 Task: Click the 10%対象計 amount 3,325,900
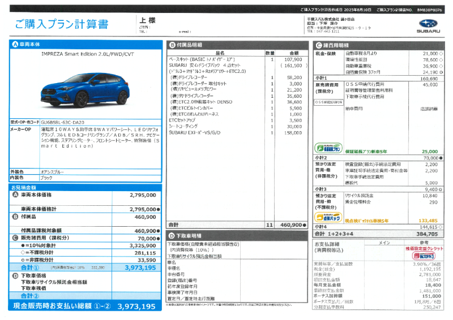(x=143, y=245)
